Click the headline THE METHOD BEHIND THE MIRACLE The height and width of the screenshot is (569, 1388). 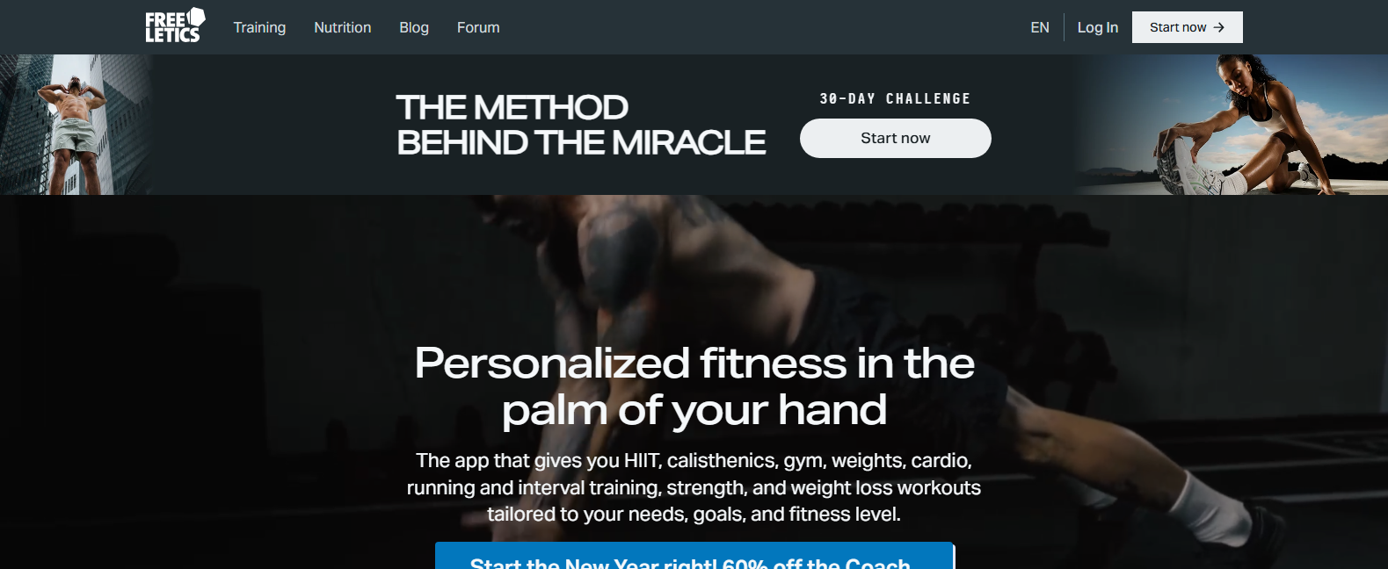[581, 125]
